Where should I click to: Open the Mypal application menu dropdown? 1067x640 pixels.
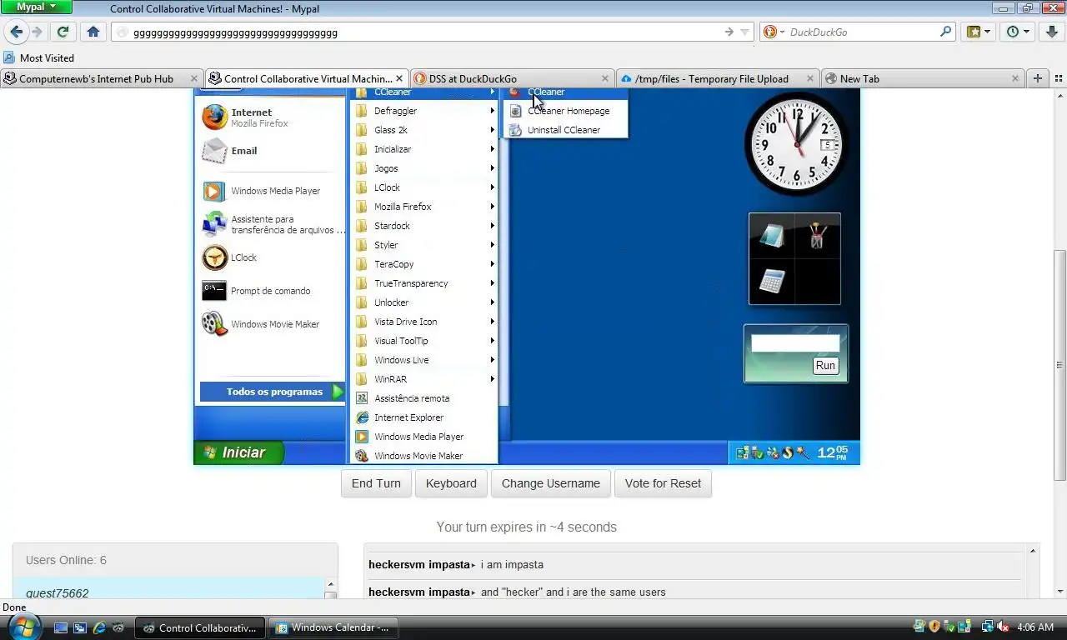click(x=37, y=7)
